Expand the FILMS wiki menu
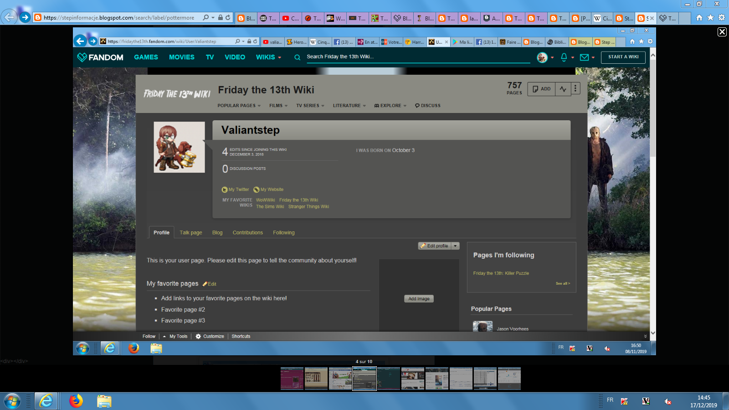Viewport: 729px width, 410px height. (x=278, y=106)
